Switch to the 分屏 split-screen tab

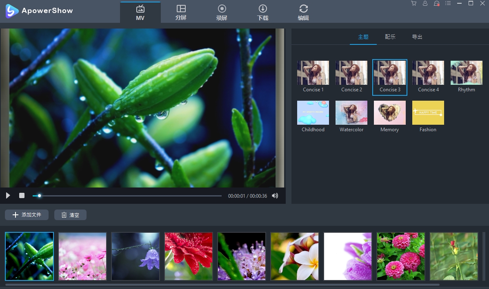181,12
